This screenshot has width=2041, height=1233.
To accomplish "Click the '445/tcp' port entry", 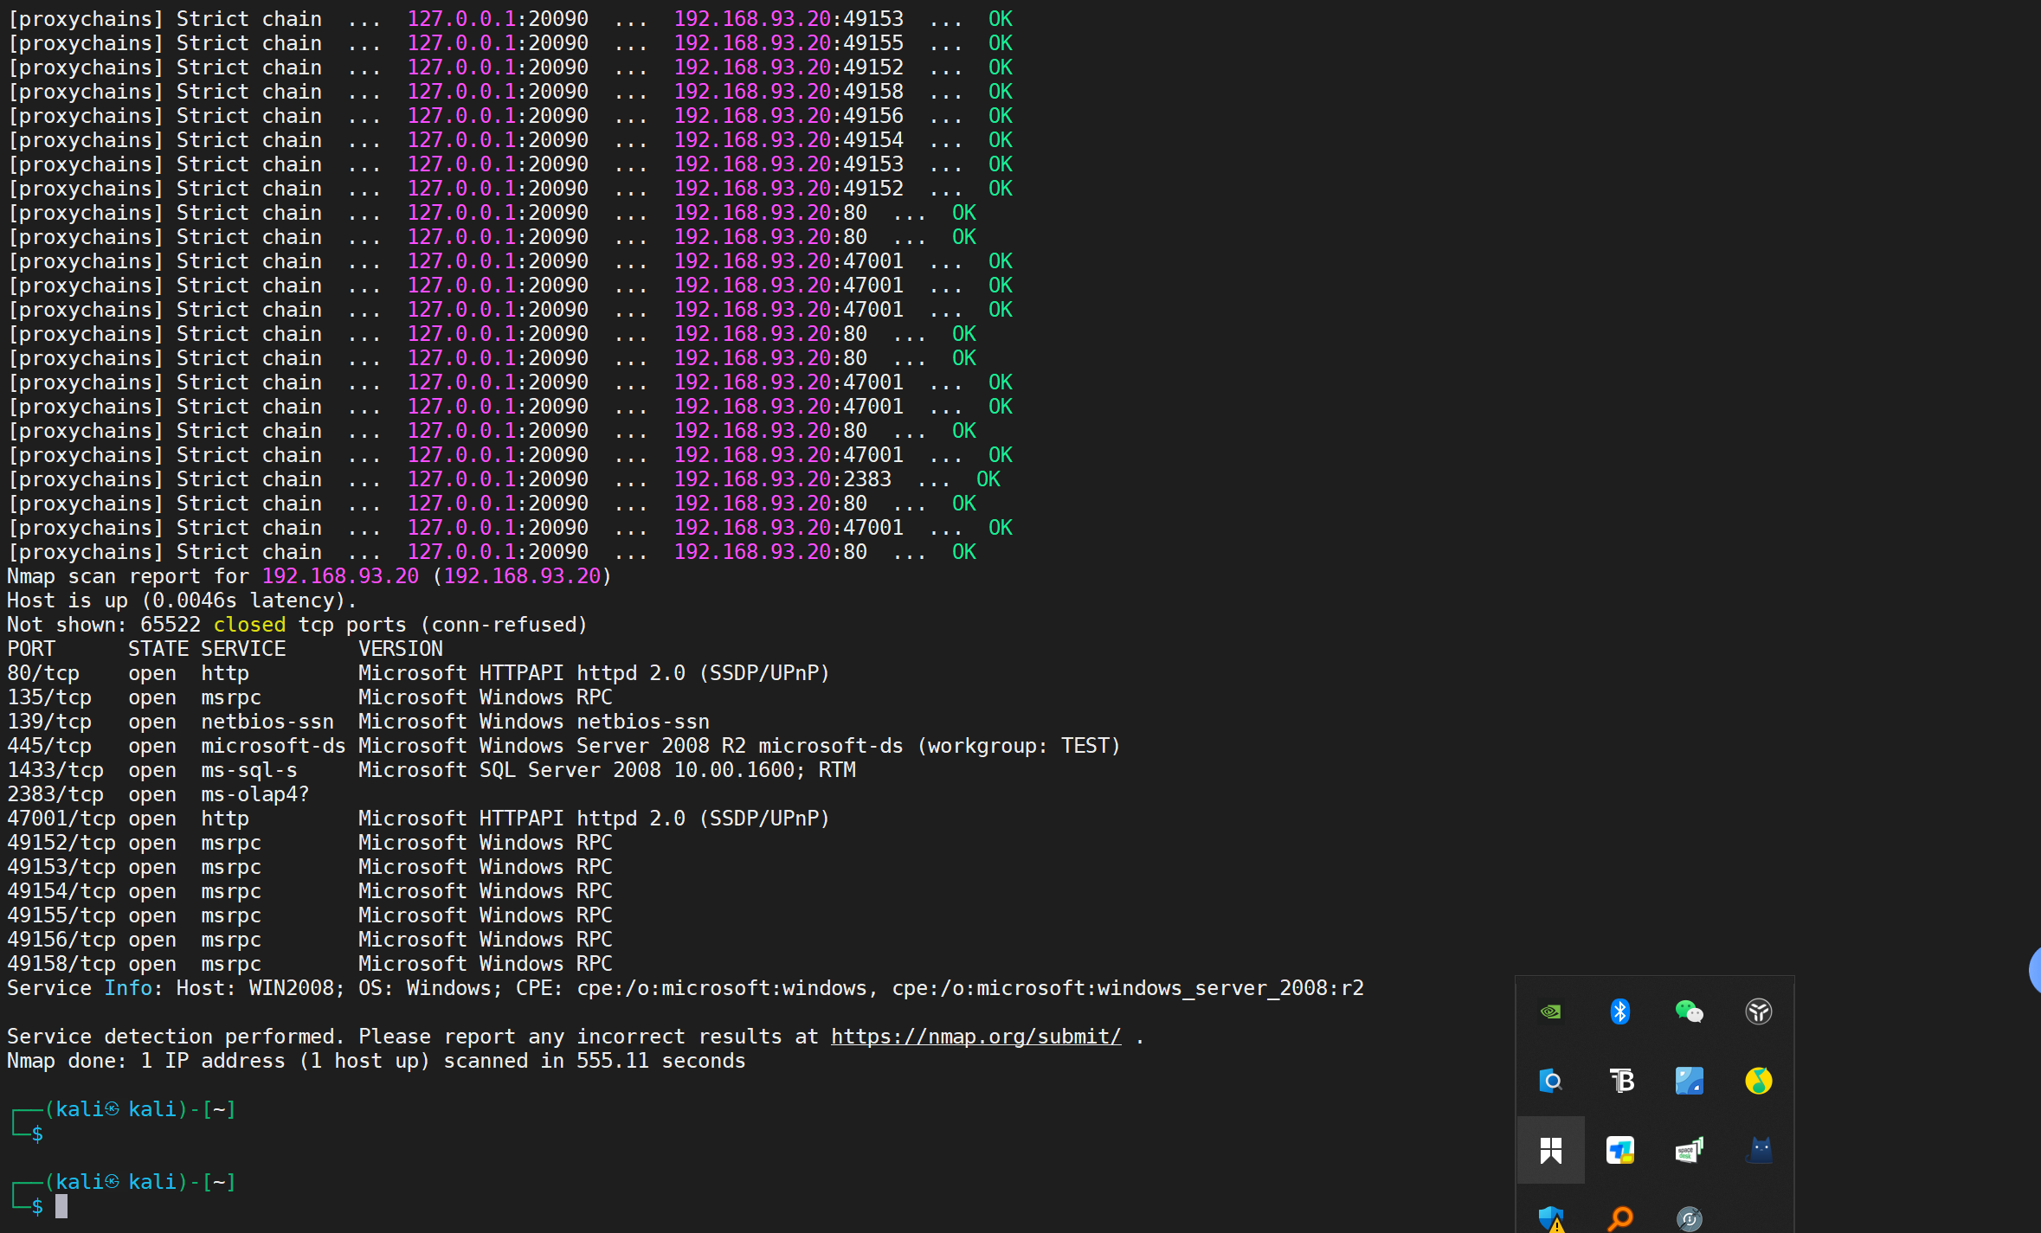I will (x=49, y=746).
